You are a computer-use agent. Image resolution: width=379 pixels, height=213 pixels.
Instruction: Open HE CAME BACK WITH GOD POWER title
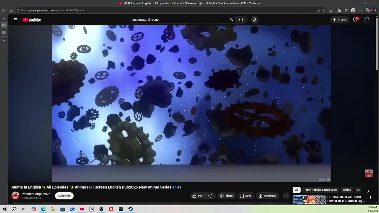[x=346, y=199]
